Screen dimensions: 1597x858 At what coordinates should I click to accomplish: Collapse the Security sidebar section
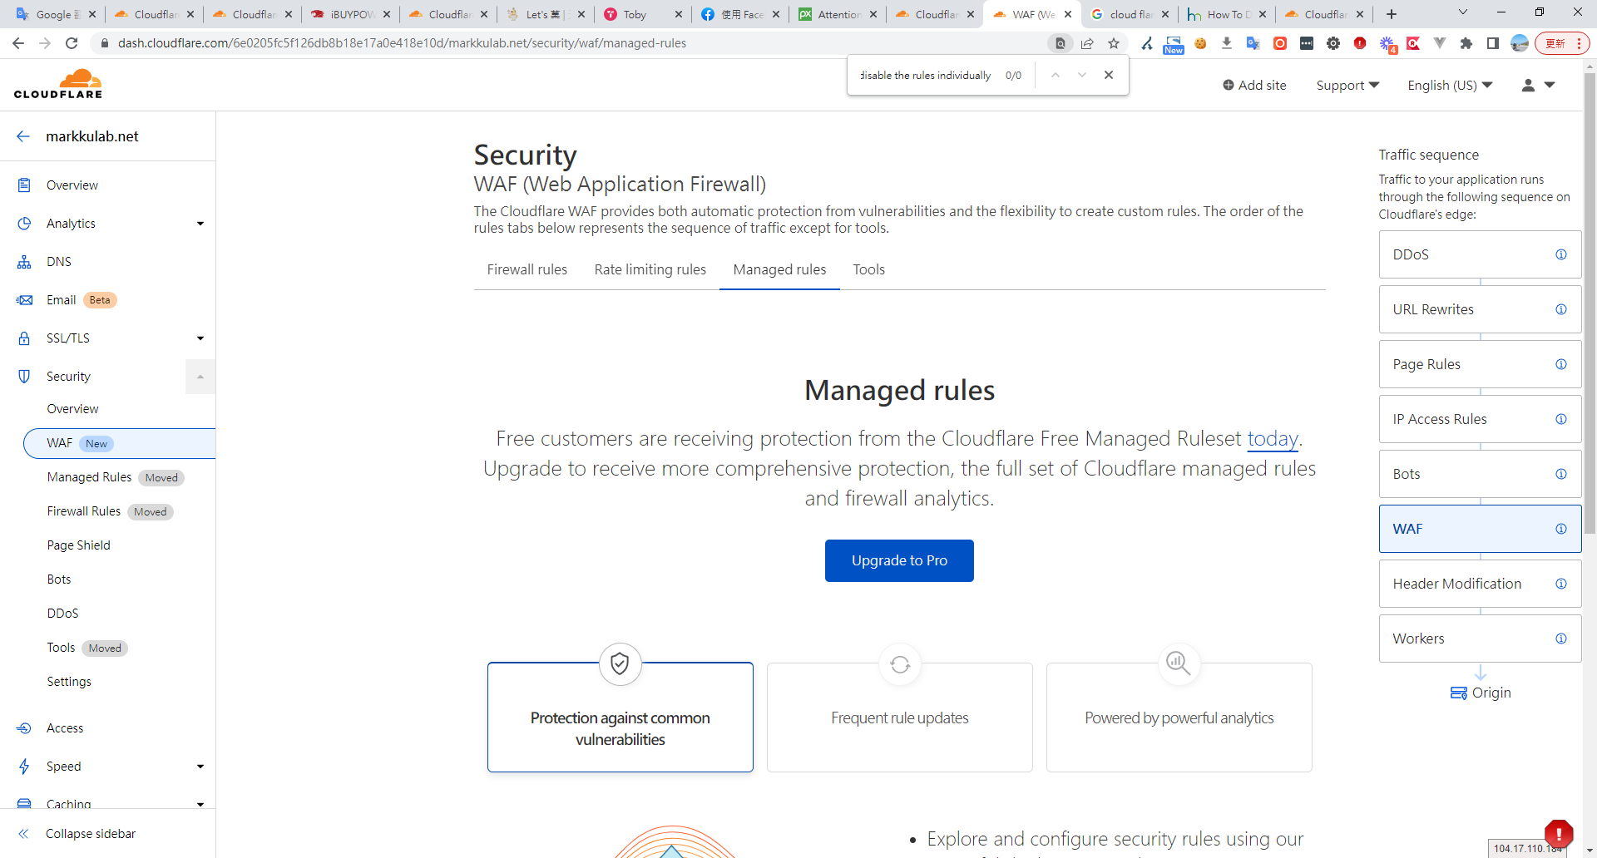tap(200, 377)
